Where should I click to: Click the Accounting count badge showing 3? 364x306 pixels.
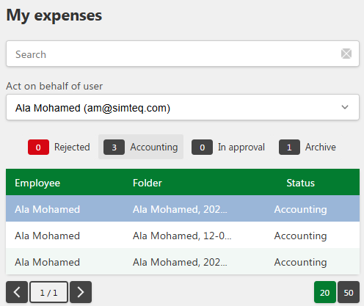[x=114, y=147]
